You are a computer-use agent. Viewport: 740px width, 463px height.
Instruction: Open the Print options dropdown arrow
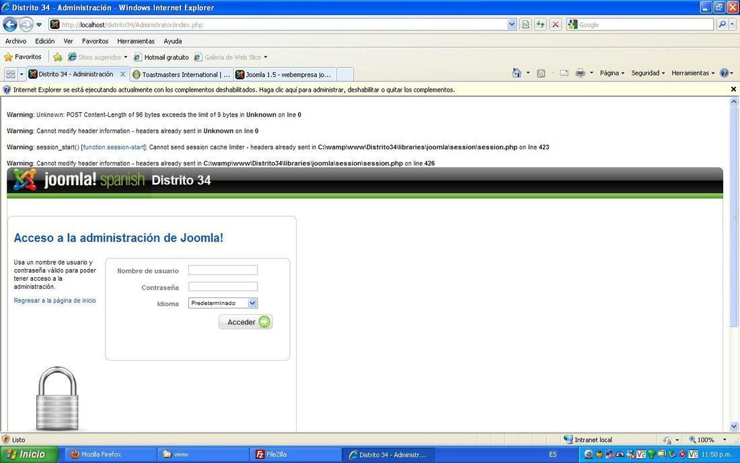591,73
